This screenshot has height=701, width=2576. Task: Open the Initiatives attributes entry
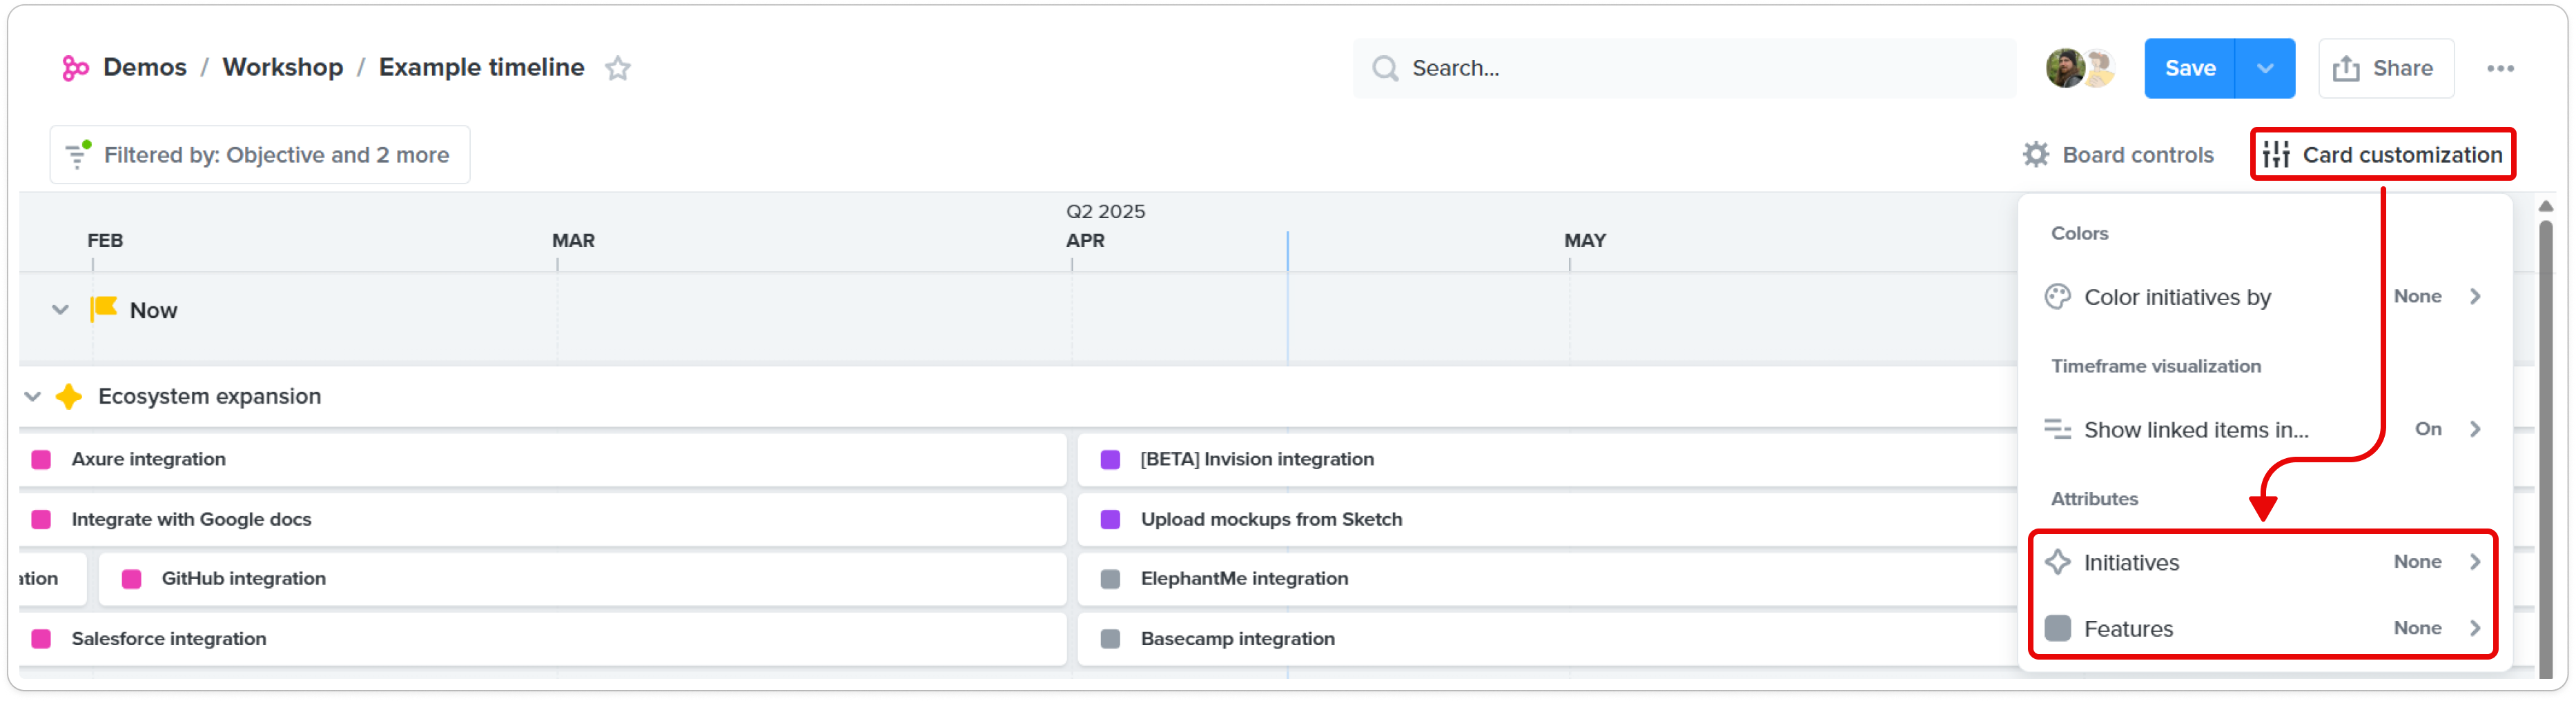pos(2264,562)
